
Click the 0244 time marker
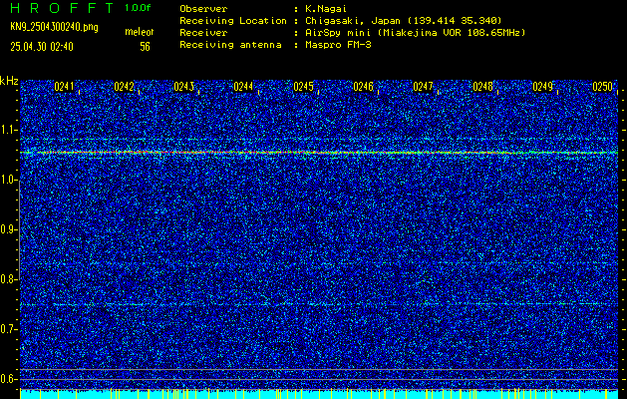tap(243, 87)
